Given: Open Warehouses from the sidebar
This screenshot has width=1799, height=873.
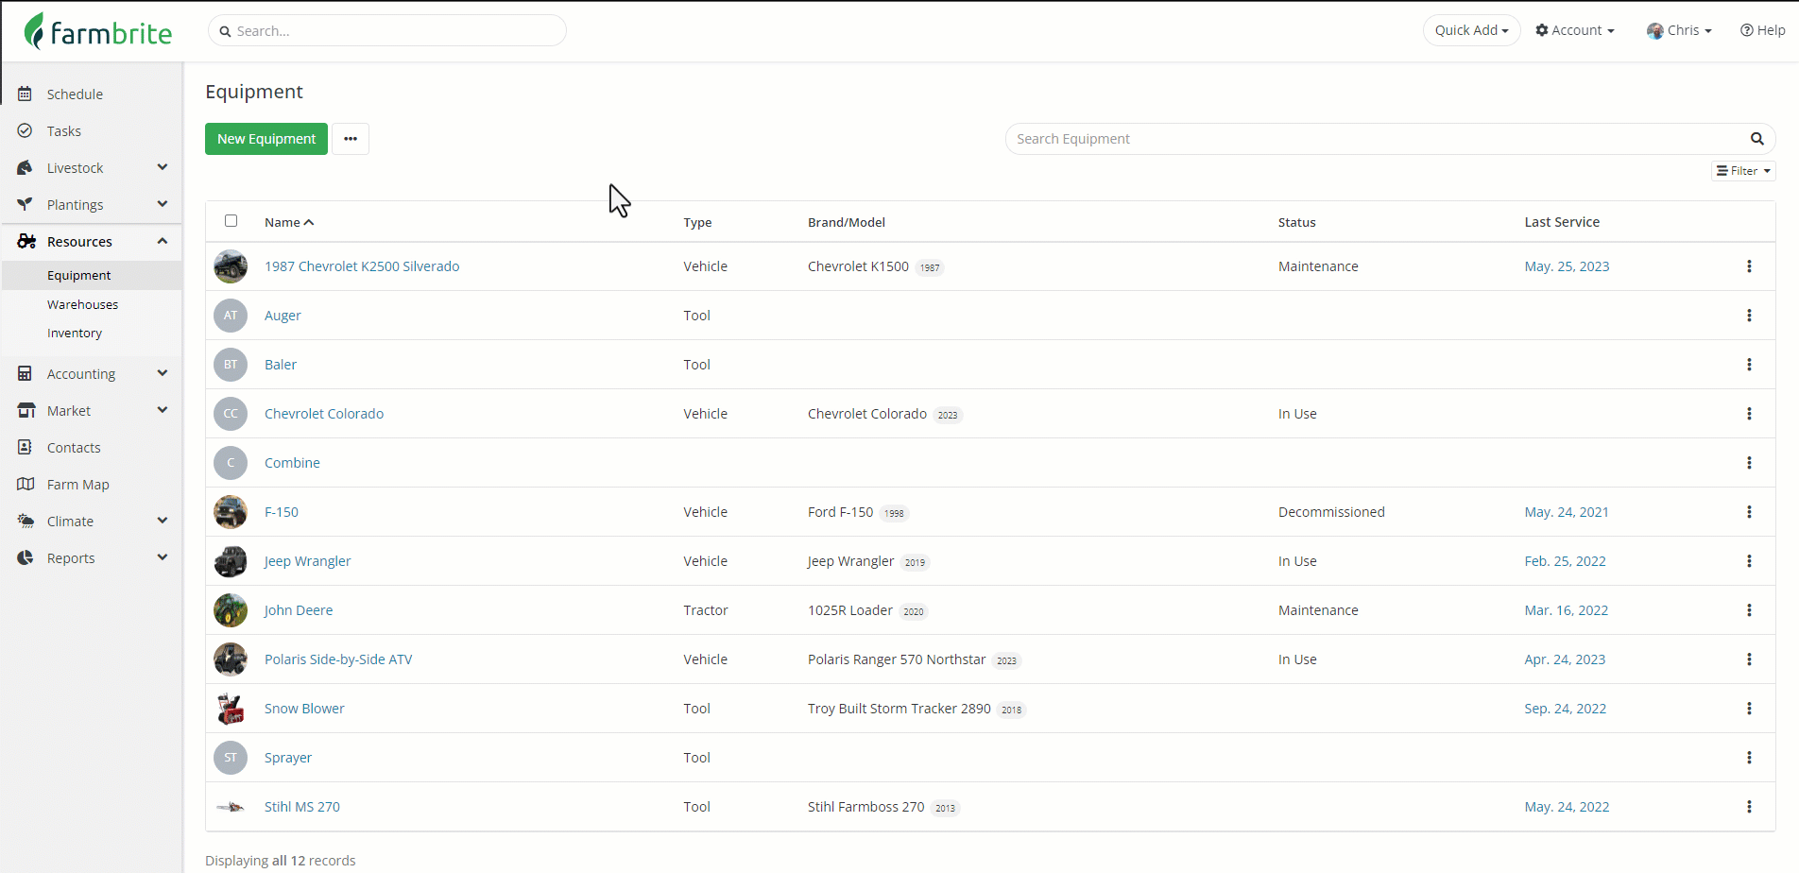Looking at the screenshot, I should point(83,304).
